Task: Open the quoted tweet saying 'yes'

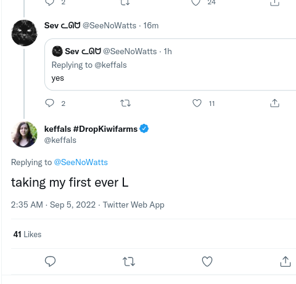Action: point(170,65)
